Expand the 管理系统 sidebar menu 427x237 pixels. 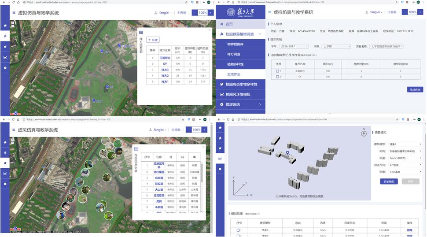point(241,104)
